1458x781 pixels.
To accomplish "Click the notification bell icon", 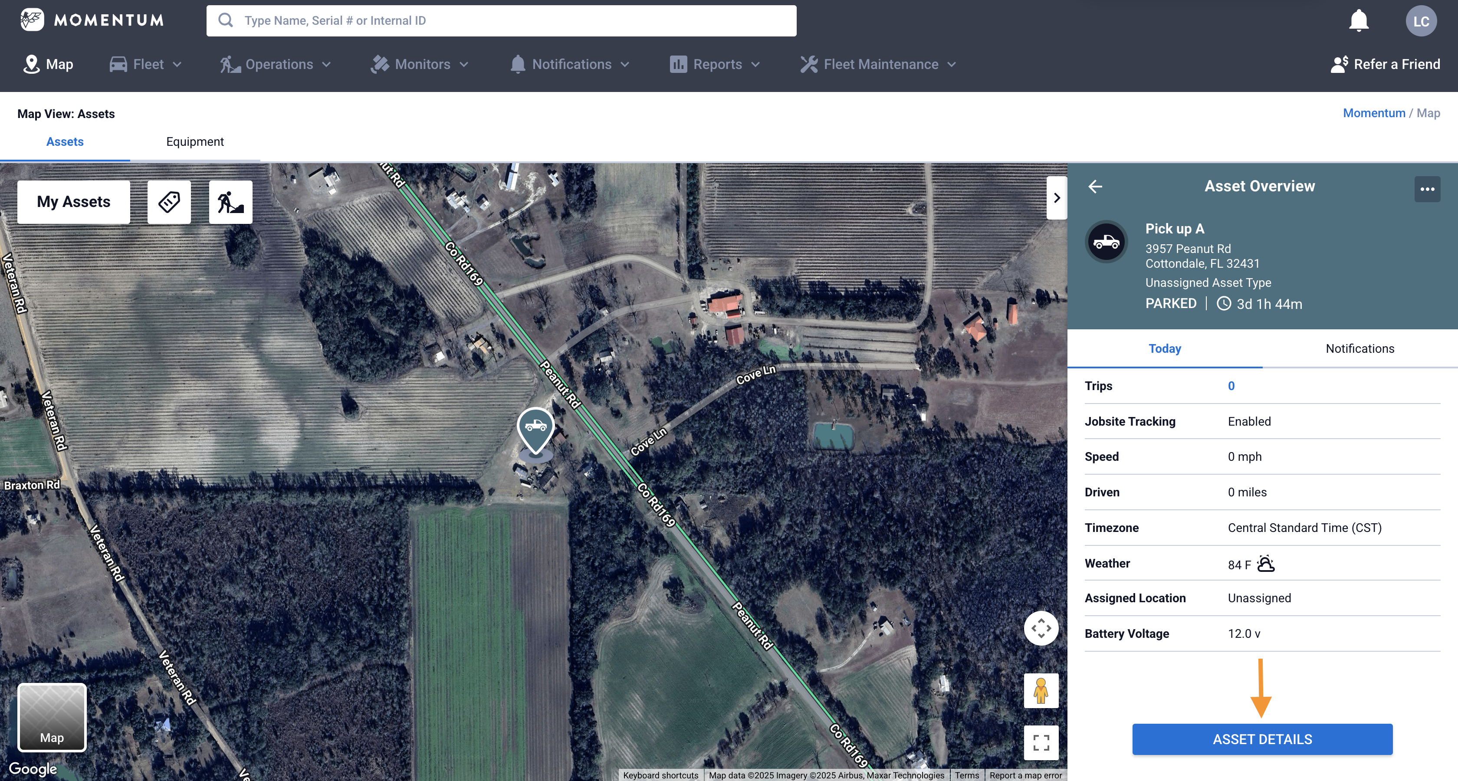I will click(1358, 21).
